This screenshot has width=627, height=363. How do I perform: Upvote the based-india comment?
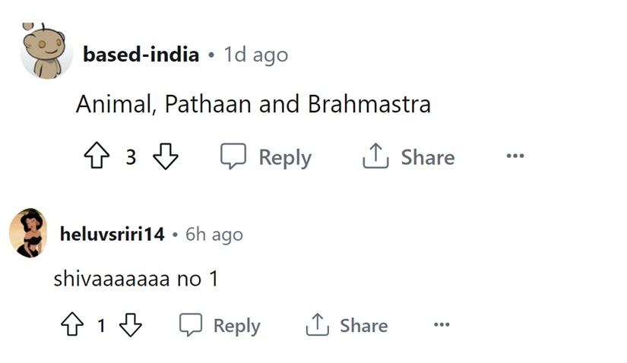96,157
